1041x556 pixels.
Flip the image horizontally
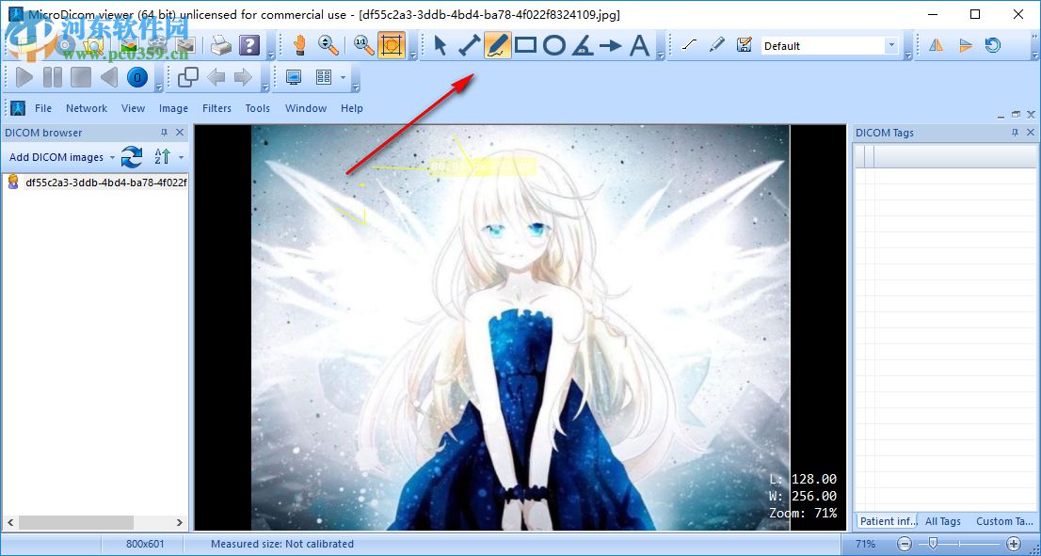pyautogui.click(x=937, y=45)
